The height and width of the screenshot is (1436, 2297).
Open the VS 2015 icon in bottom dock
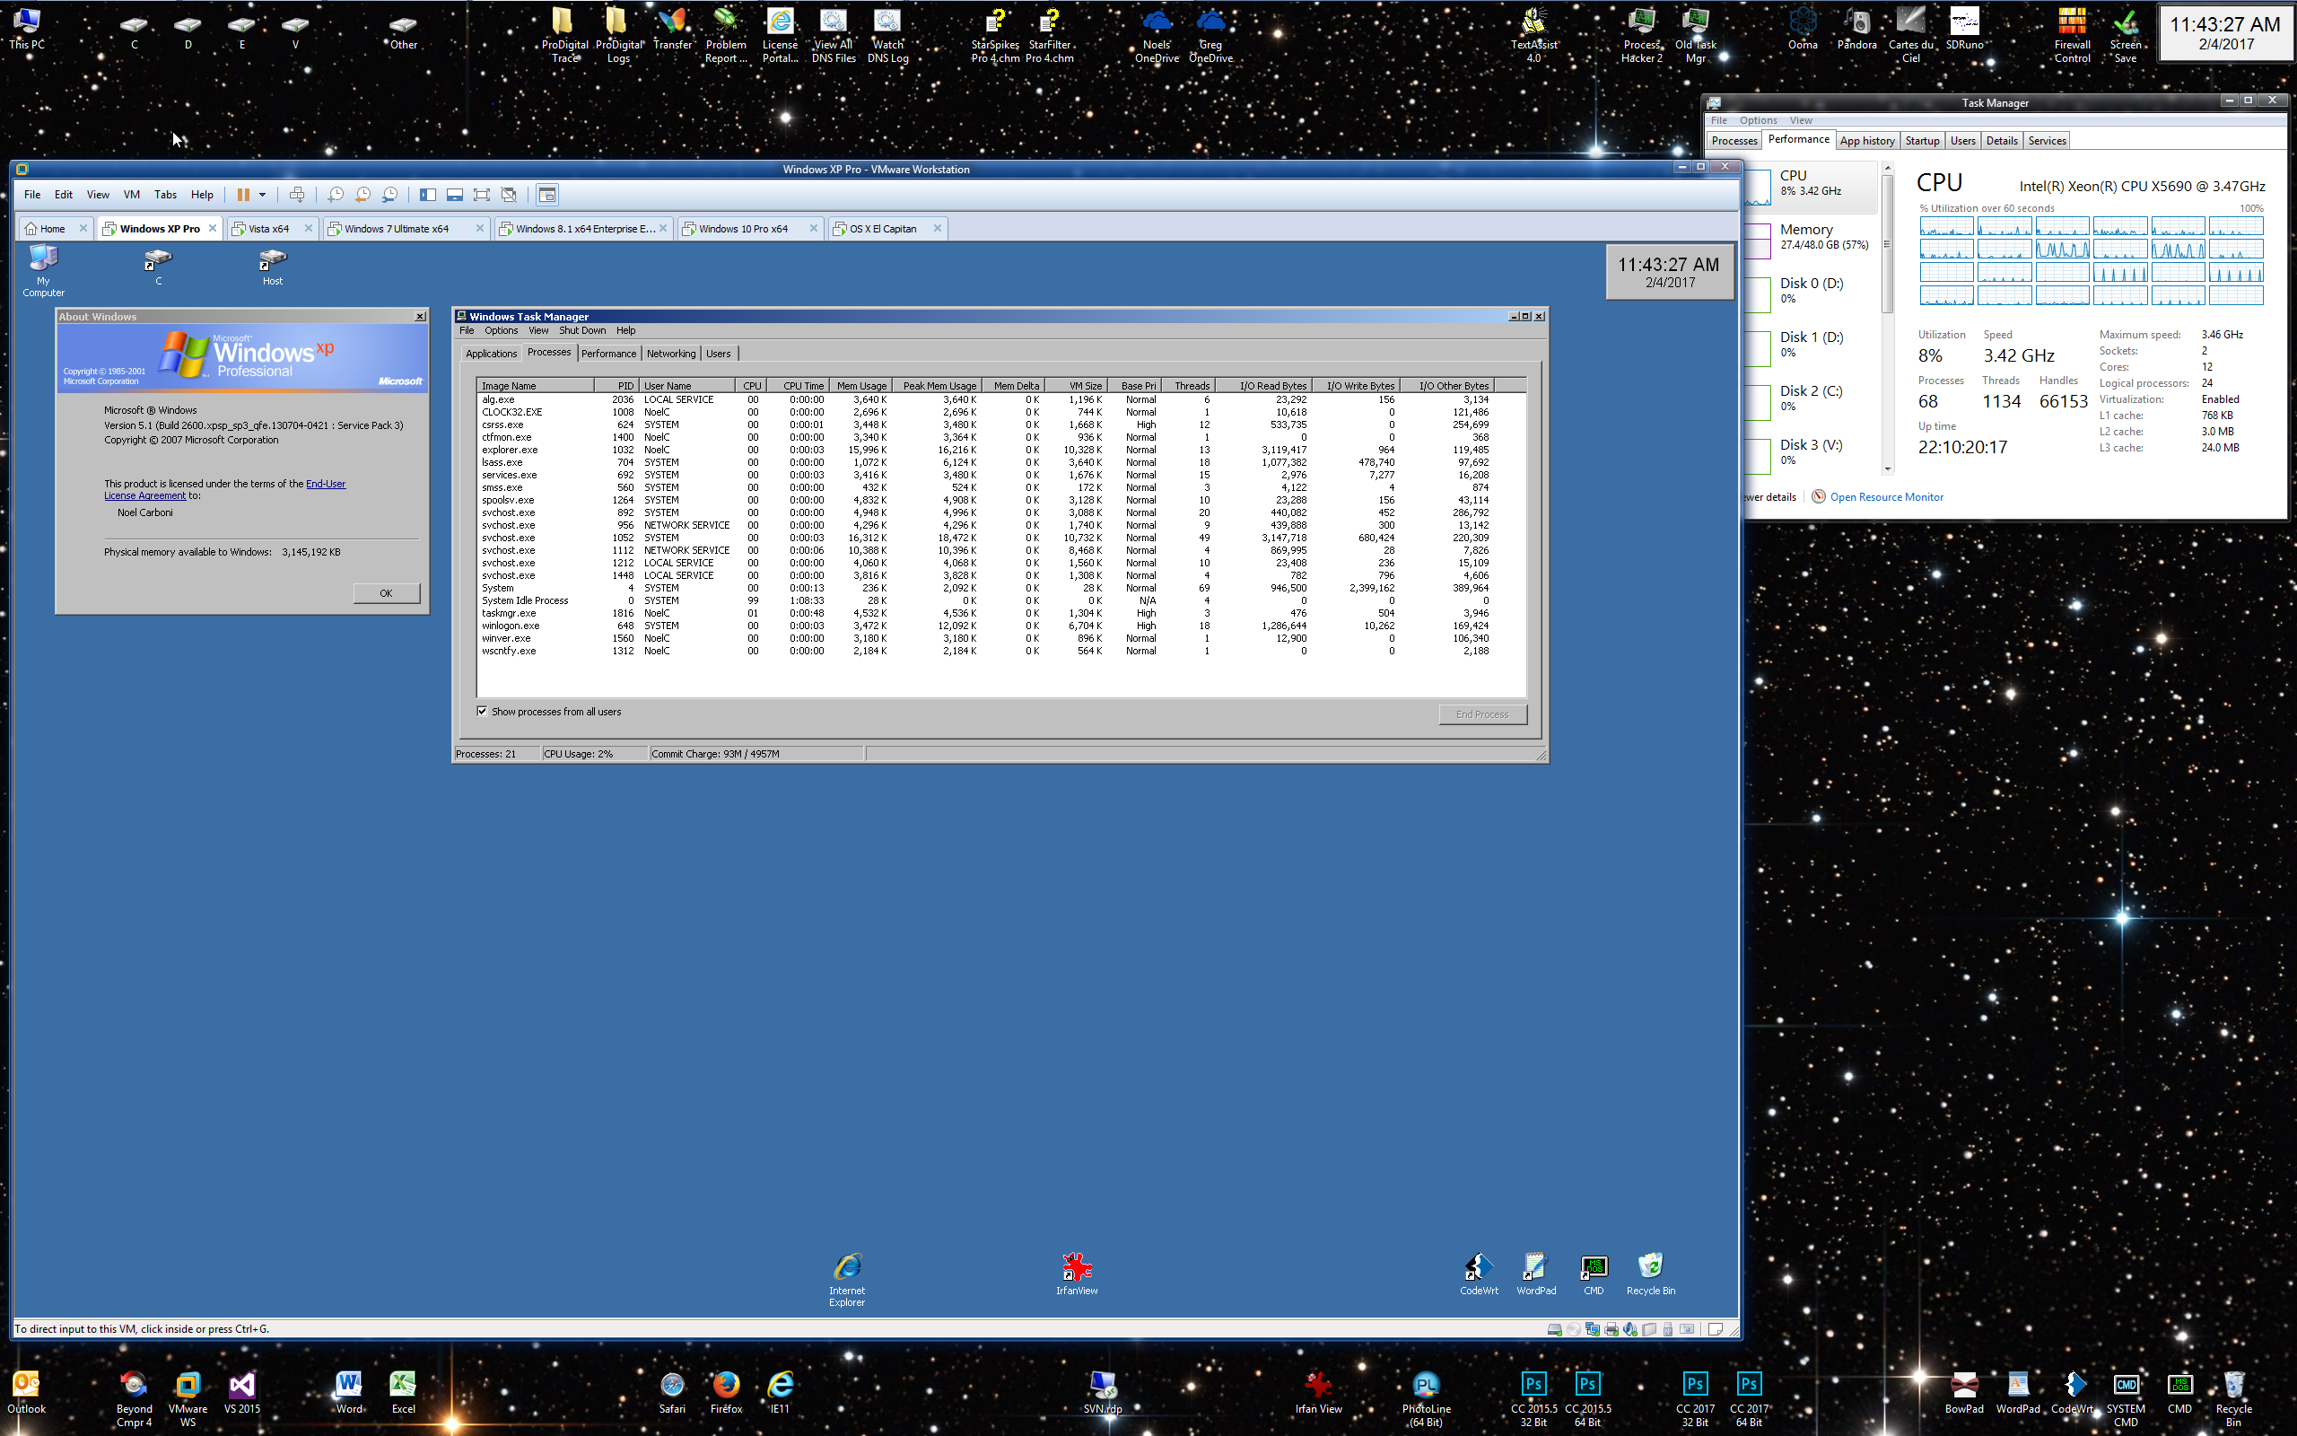242,1392
